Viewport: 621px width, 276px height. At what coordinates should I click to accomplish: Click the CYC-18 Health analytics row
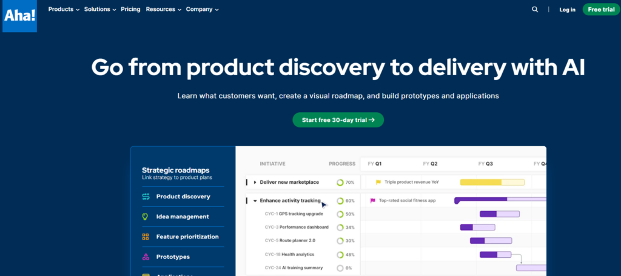(289, 255)
